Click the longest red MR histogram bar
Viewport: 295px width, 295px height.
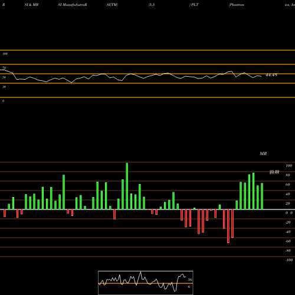tap(228, 226)
